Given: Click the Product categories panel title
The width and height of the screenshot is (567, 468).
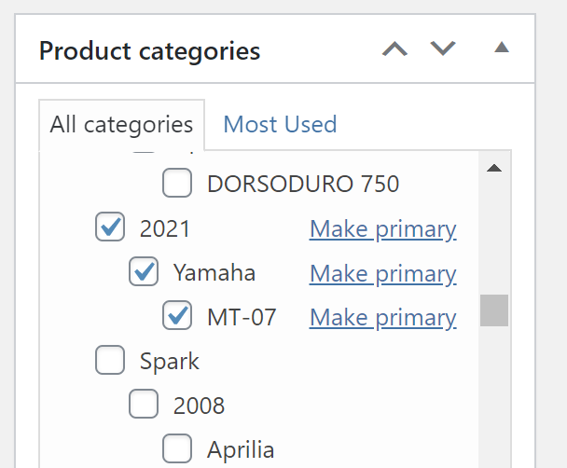Looking at the screenshot, I should [149, 50].
